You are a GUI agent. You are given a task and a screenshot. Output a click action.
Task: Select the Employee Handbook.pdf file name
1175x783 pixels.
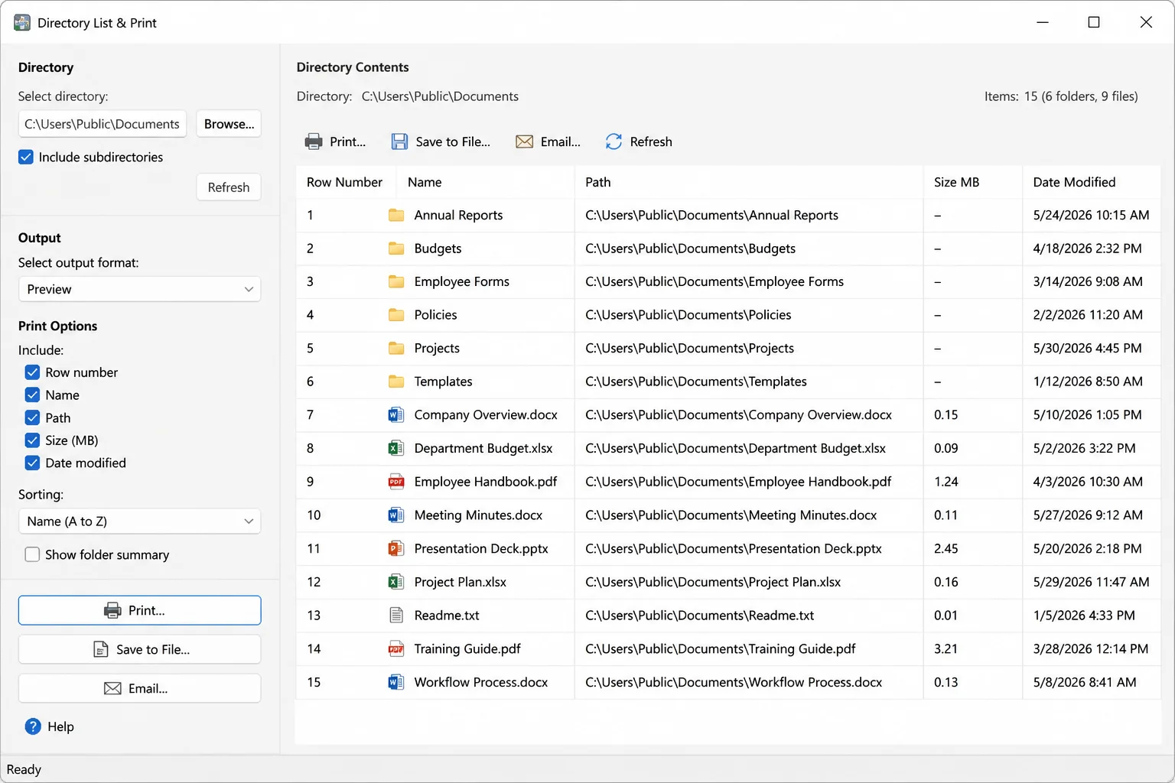click(x=486, y=482)
